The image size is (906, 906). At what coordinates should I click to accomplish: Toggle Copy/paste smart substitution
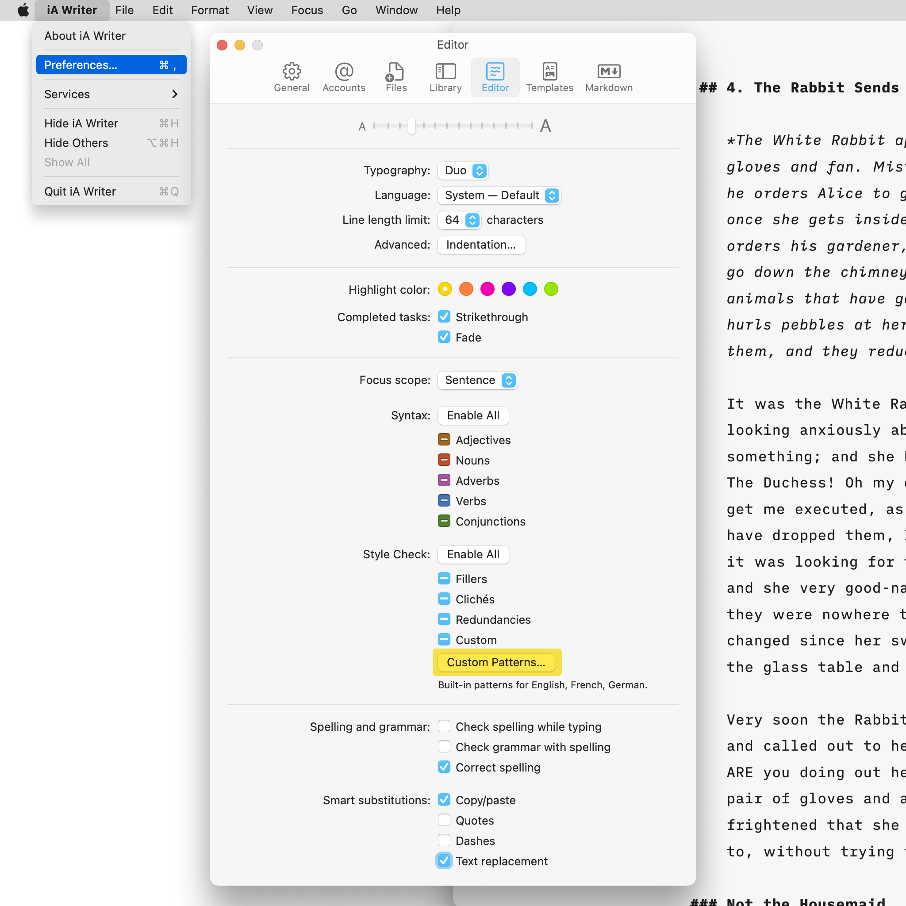(444, 800)
